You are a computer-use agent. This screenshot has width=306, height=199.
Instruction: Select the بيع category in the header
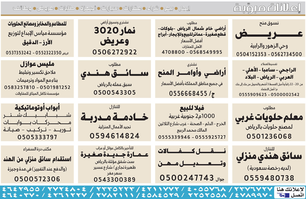point(169,8)
